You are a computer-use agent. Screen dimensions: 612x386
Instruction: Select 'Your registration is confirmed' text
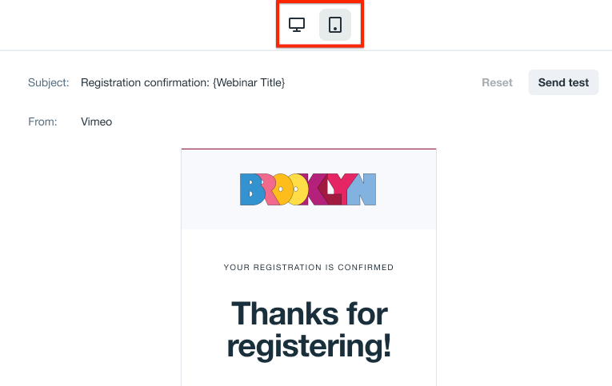tap(308, 268)
